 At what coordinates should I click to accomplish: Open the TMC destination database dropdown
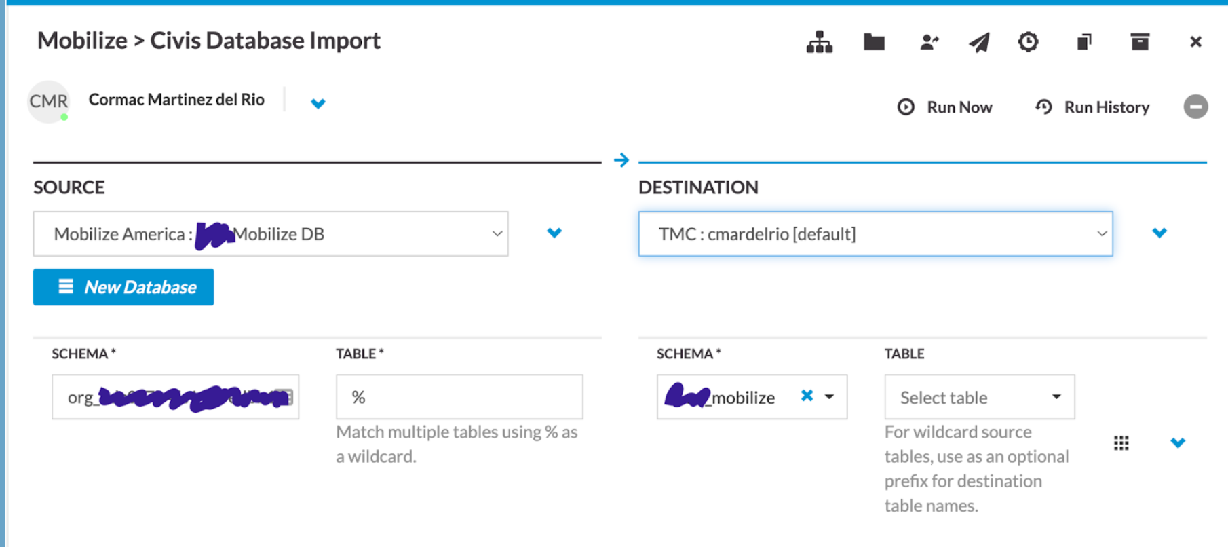tap(875, 234)
